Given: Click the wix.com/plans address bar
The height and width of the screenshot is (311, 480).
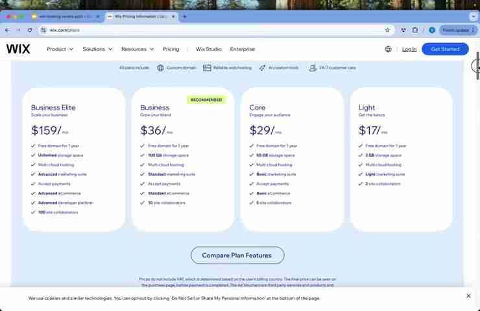Looking at the screenshot, I should point(214,30).
